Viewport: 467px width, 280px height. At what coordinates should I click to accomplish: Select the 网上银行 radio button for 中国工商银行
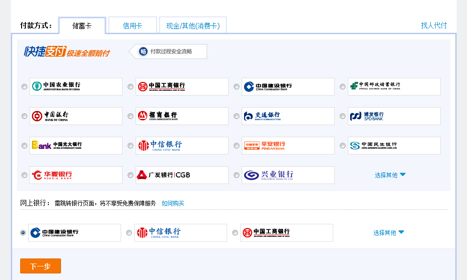click(x=235, y=232)
